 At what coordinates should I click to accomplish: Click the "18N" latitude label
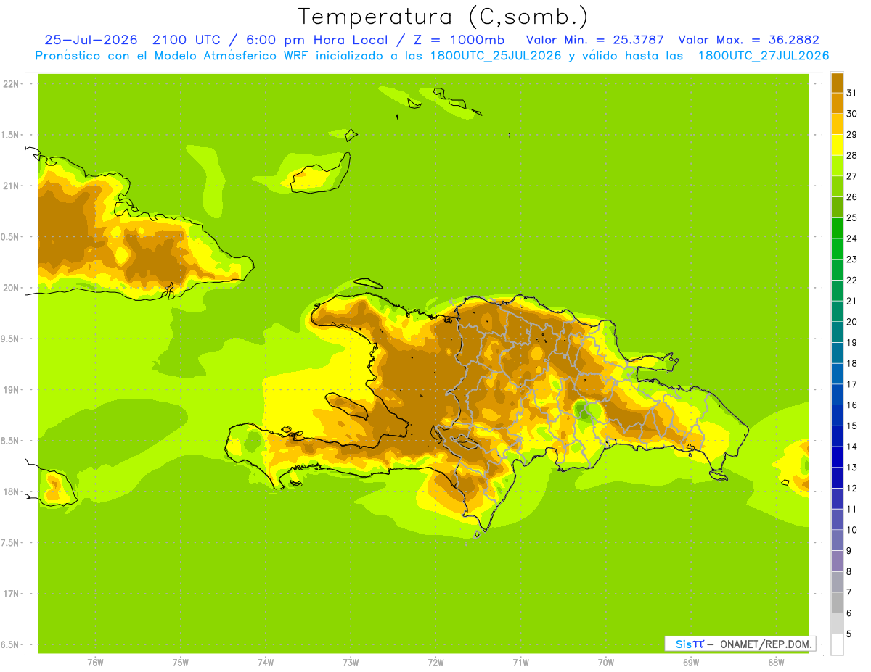pyautogui.click(x=10, y=492)
